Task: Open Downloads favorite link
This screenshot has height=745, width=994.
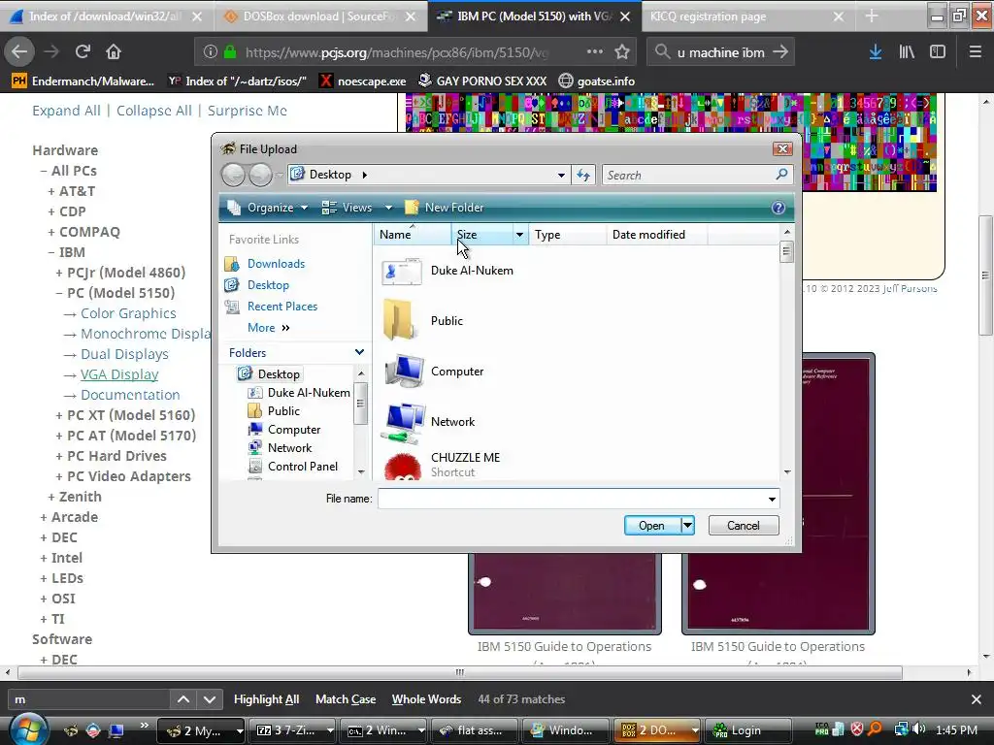Action: click(x=276, y=264)
